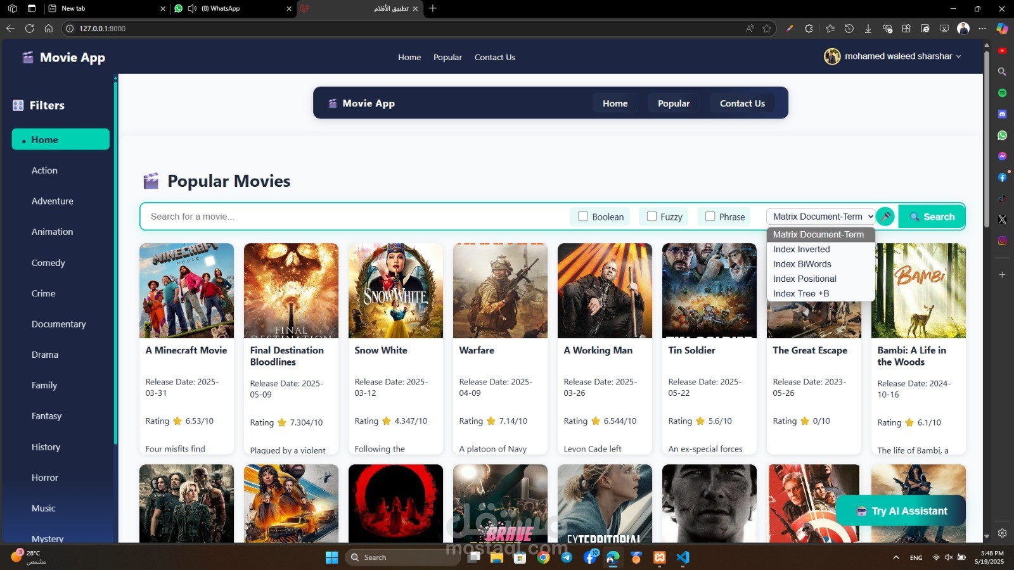This screenshot has width=1014, height=570.
Task: Expand the mohamed waleed sharshar user menu
Action: tap(893, 56)
